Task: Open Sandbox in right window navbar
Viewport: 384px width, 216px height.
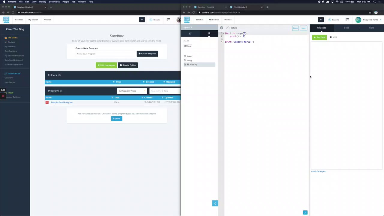Action: pyautogui.click(x=199, y=20)
